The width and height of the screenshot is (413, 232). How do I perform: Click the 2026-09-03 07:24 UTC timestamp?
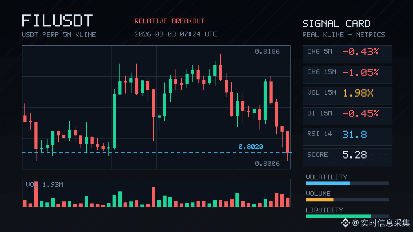click(x=176, y=34)
